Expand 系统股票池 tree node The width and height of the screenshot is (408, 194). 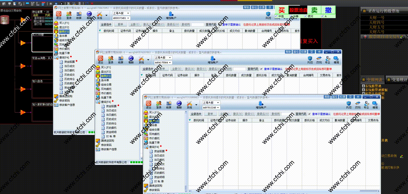[x=363, y=86]
